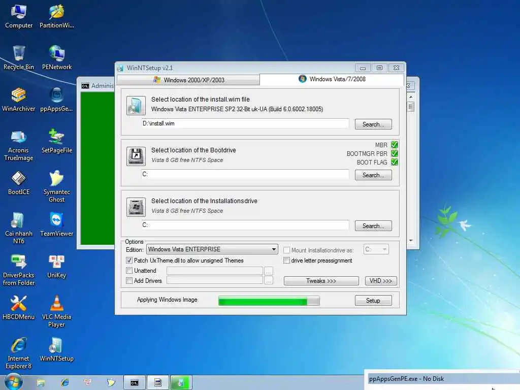Viewport: 520px width, 390px height.
Task: Open Internet Explorer from the taskbar
Action: click(x=64, y=383)
